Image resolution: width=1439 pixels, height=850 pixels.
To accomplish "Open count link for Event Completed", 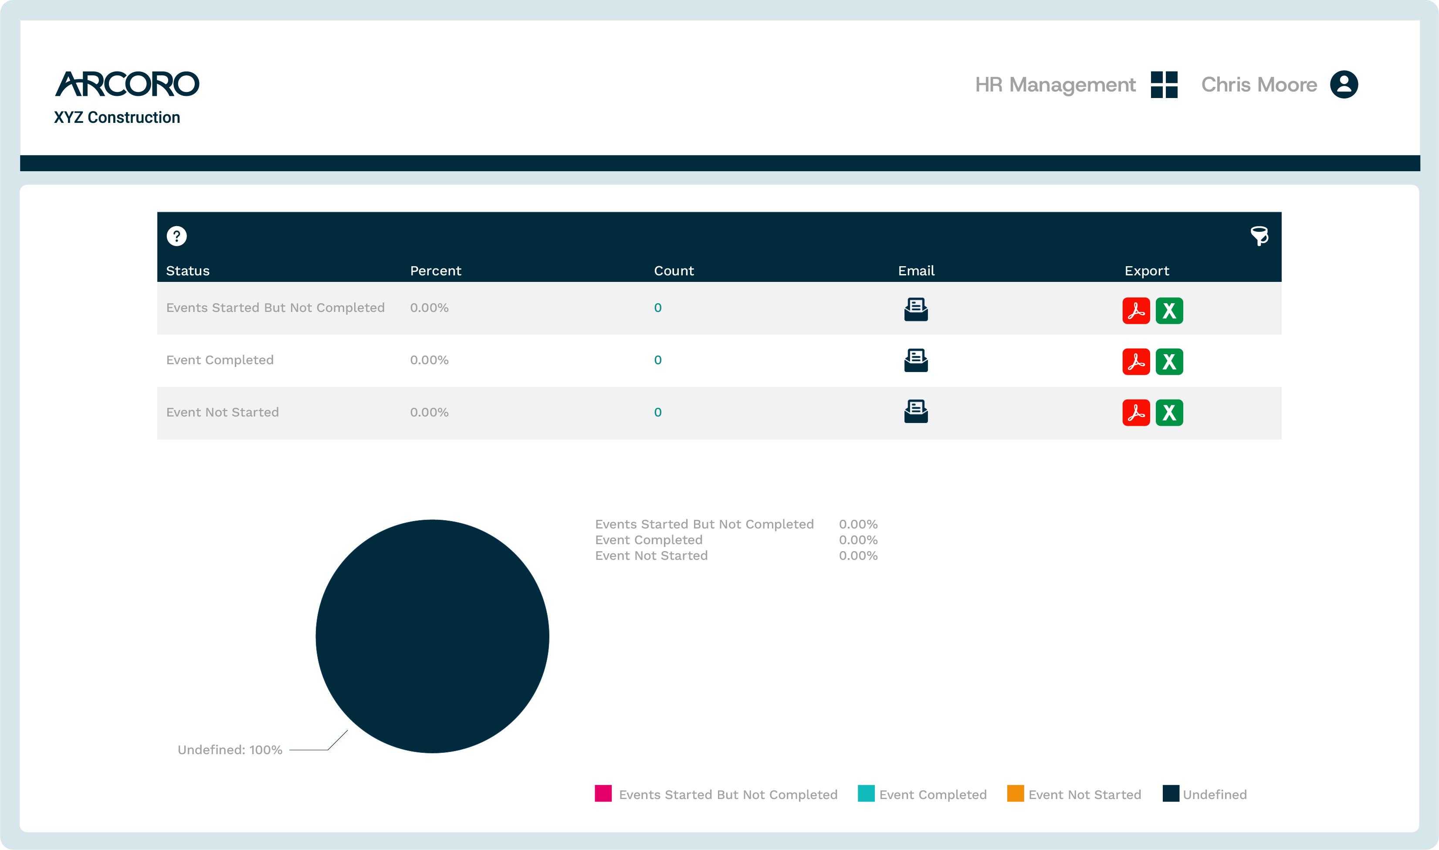I will click(x=658, y=360).
